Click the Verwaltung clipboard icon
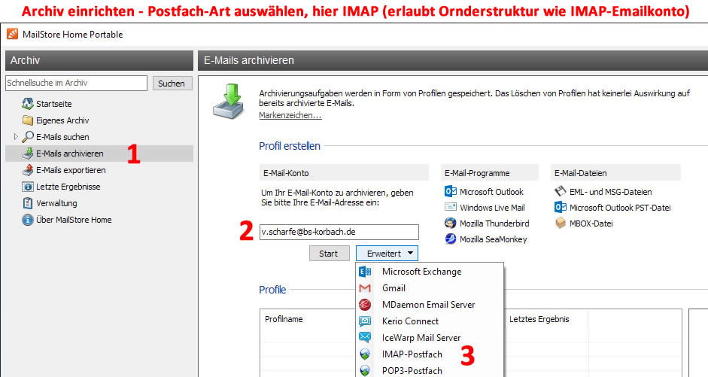Screen dimensions: 708x377 [28, 202]
